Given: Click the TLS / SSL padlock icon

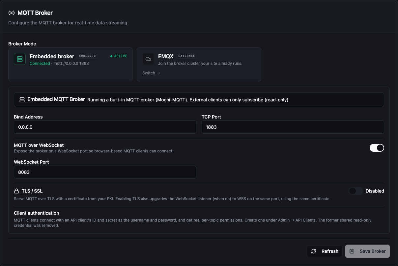Looking at the screenshot, I should tap(16, 191).
